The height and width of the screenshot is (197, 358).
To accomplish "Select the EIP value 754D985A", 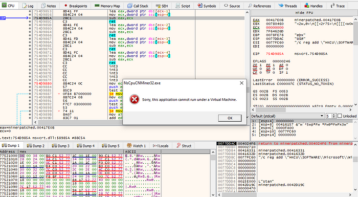I will 275,54.
